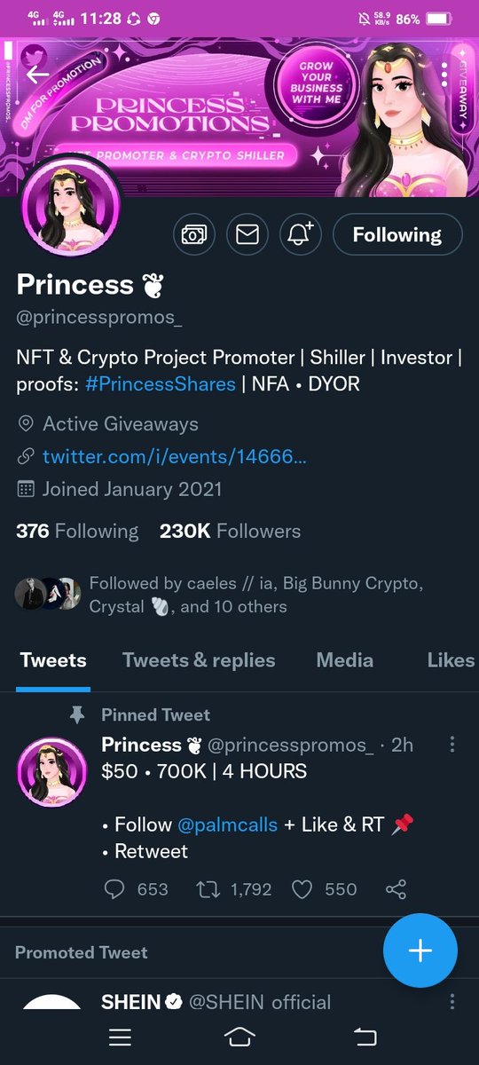The height and width of the screenshot is (1065, 479).
Task: Open pinned tweet's three-dot overflow menu
Action: (x=452, y=744)
